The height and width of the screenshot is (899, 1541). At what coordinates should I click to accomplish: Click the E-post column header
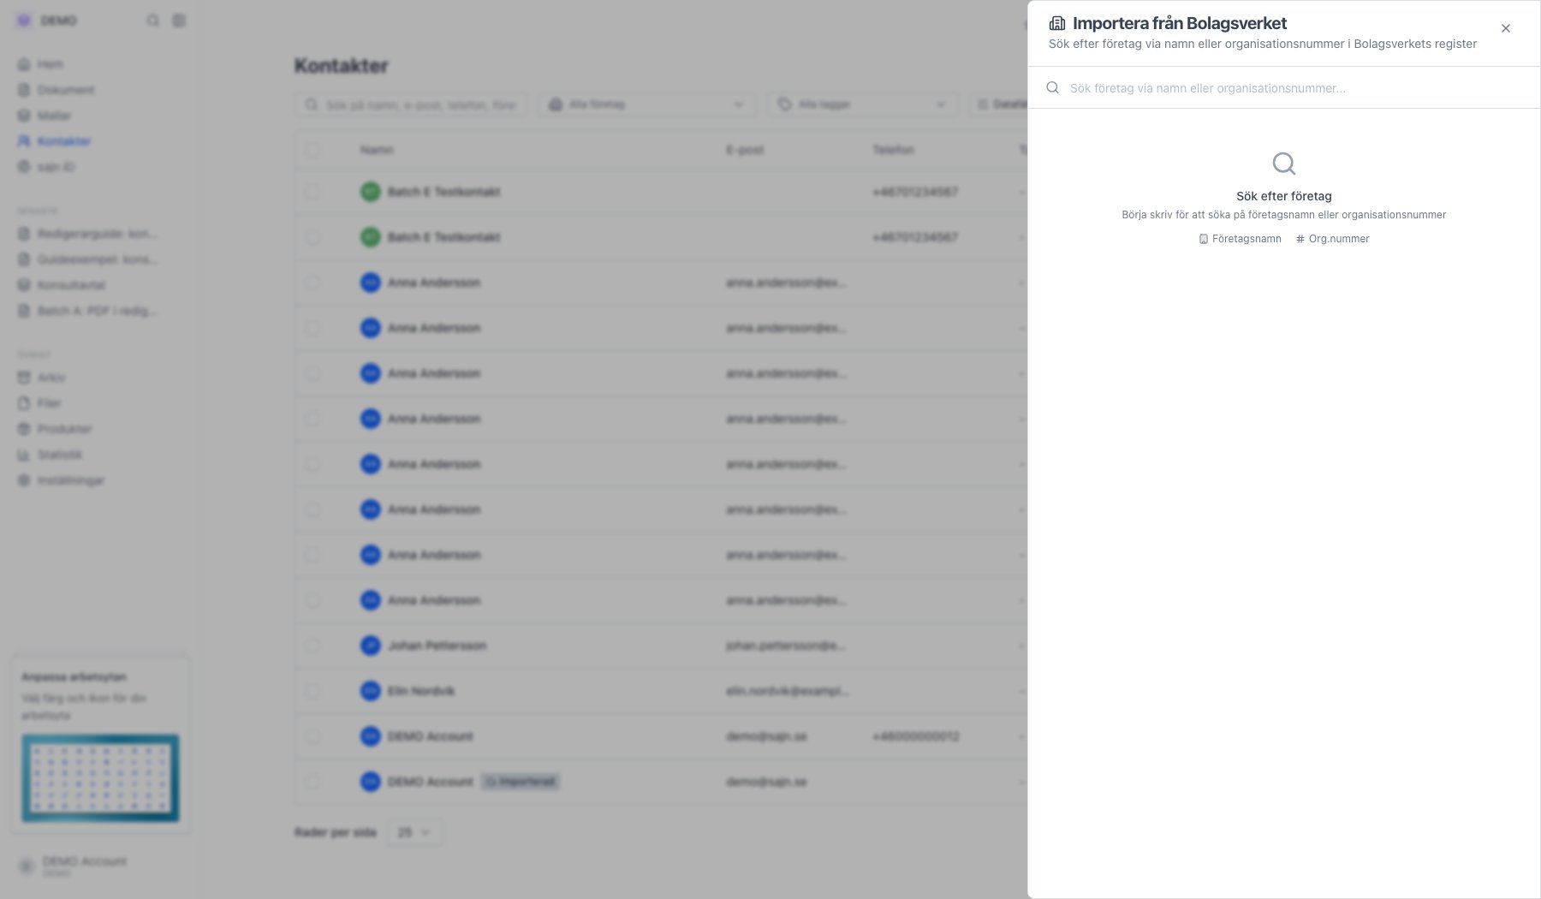pyautogui.click(x=745, y=150)
